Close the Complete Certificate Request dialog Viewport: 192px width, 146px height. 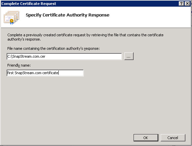pyautogui.click(x=187, y=4)
